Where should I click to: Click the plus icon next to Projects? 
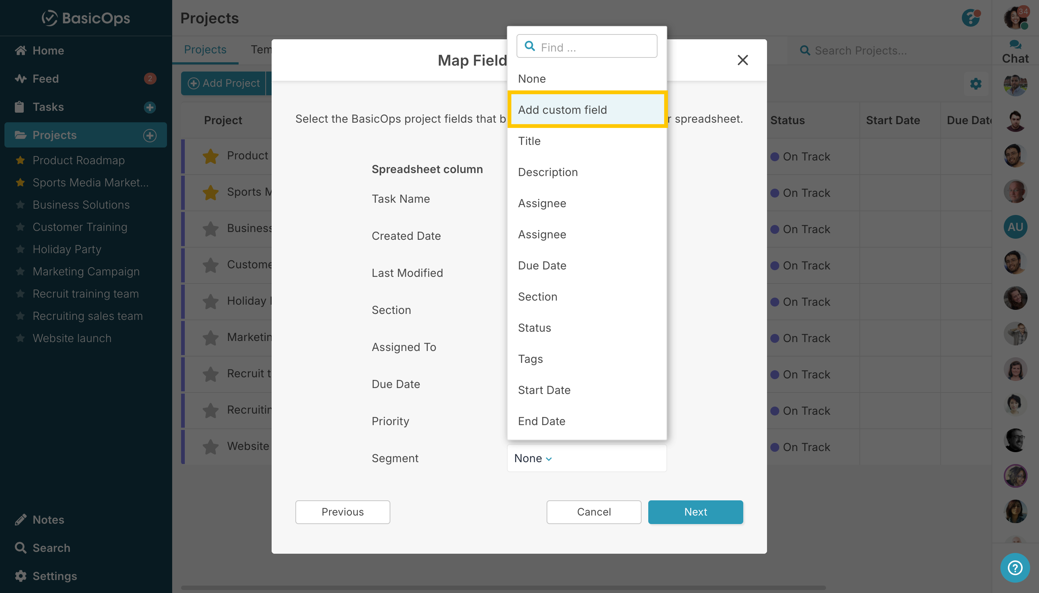[x=150, y=135]
